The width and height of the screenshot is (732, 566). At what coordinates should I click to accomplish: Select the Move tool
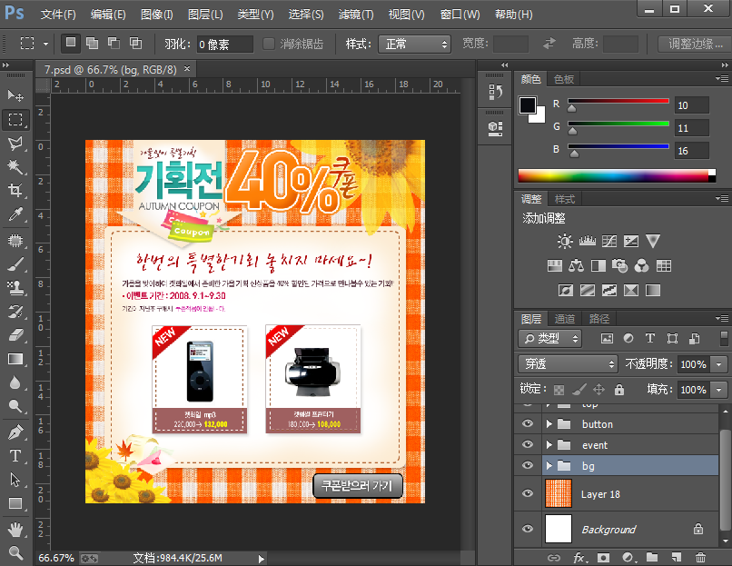(15, 95)
